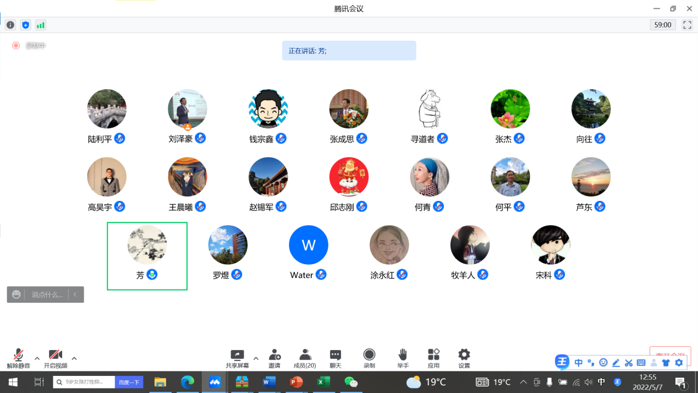The image size is (698, 393).
Task: Click the 说点什么 message input
Action: click(x=47, y=294)
